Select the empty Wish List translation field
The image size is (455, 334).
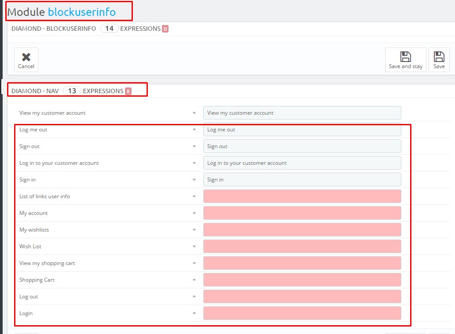(x=302, y=247)
